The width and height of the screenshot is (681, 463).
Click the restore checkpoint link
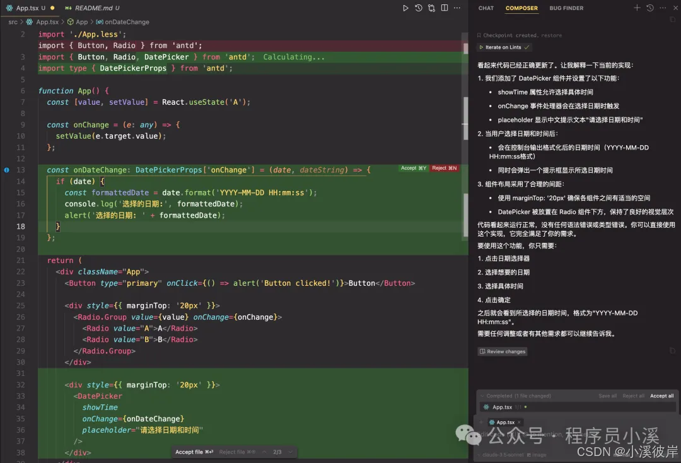click(x=551, y=35)
